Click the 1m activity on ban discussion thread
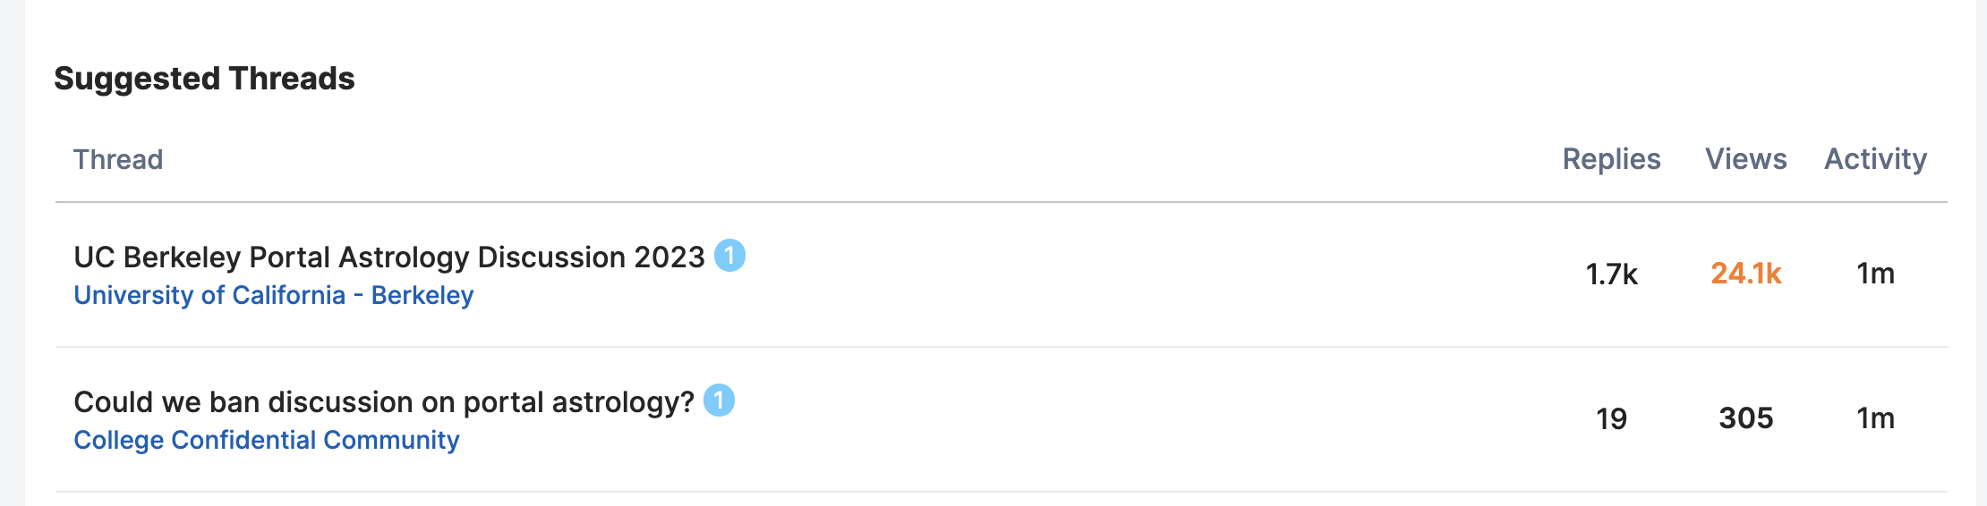 (x=1875, y=418)
